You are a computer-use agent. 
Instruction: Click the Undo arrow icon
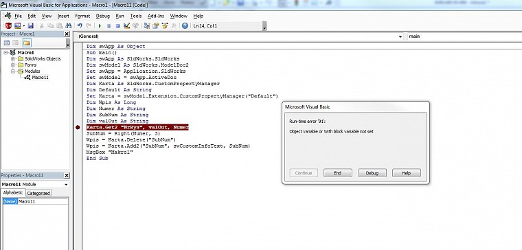tap(80, 25)
